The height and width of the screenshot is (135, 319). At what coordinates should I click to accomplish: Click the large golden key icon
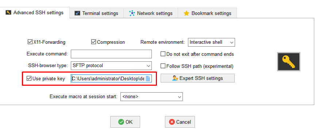point(288,62)
